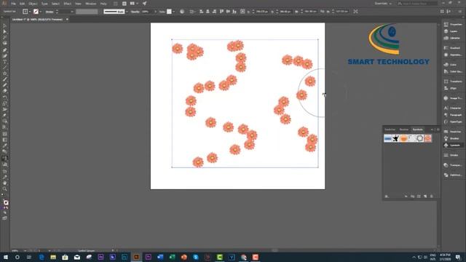The image size is (466, 262).
Task: Switch to the Swatches tab
Action: [390, 130]
